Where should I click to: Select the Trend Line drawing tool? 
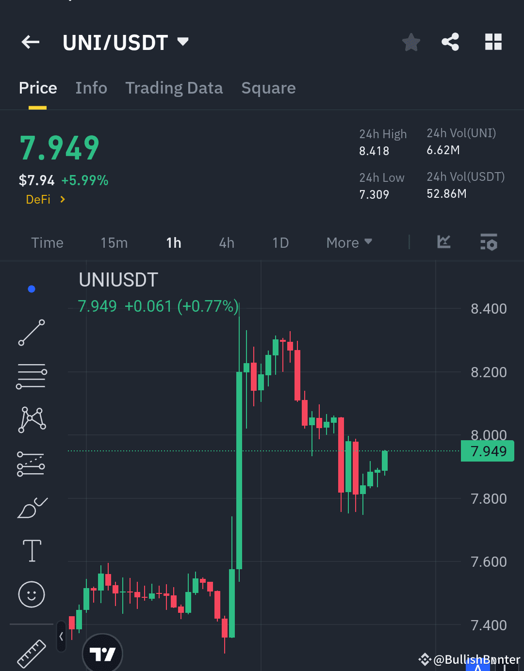pyautogui.click(x=31, y=333)
